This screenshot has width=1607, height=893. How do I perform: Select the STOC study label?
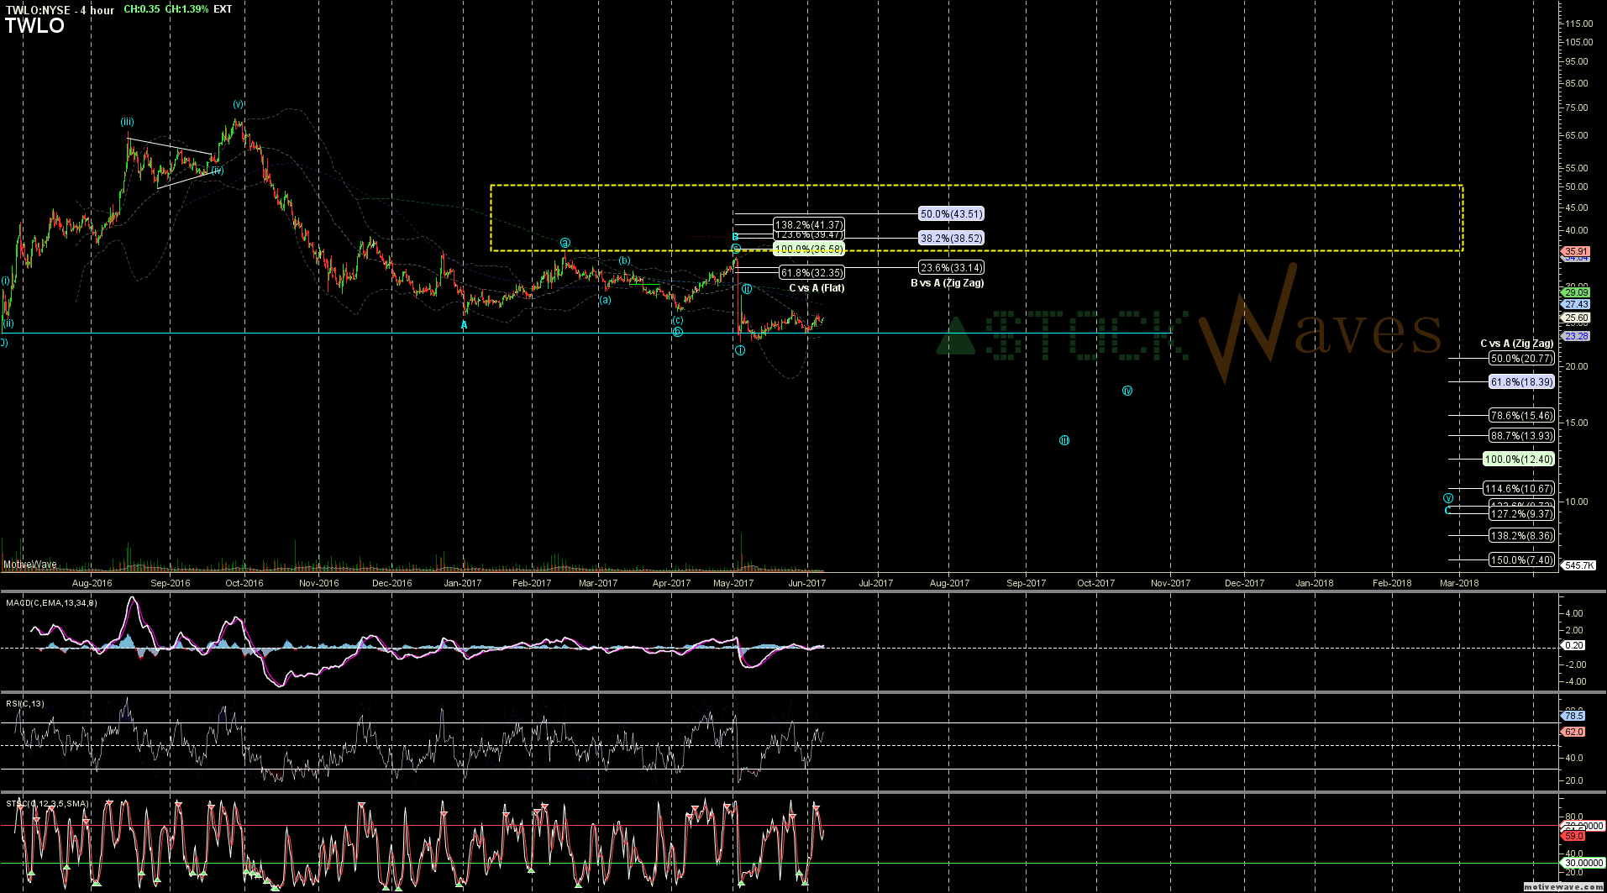tap(47, 804)
